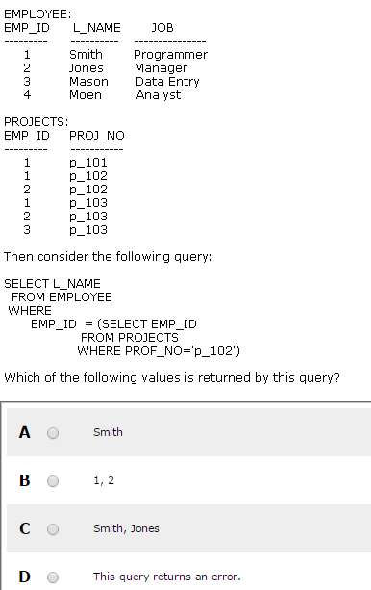Screen dimensions: 371x590
Task: Click the answer text Smith, Jones
Action: 126,528
